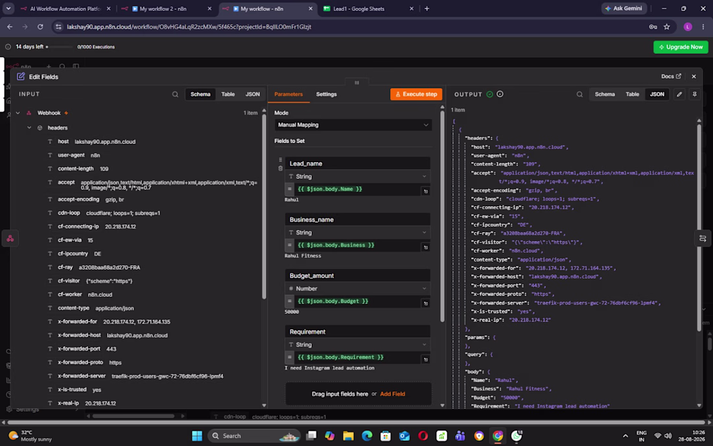Viewport: 713px width, 446px height.
Task: Open expression editor for Requirement value
Action: click(426, 359)
